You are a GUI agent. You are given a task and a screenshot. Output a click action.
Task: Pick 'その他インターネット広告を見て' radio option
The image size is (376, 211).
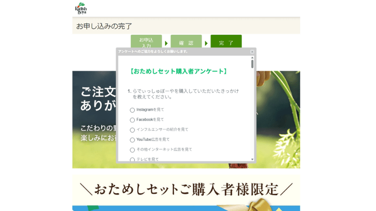[132, 150]
